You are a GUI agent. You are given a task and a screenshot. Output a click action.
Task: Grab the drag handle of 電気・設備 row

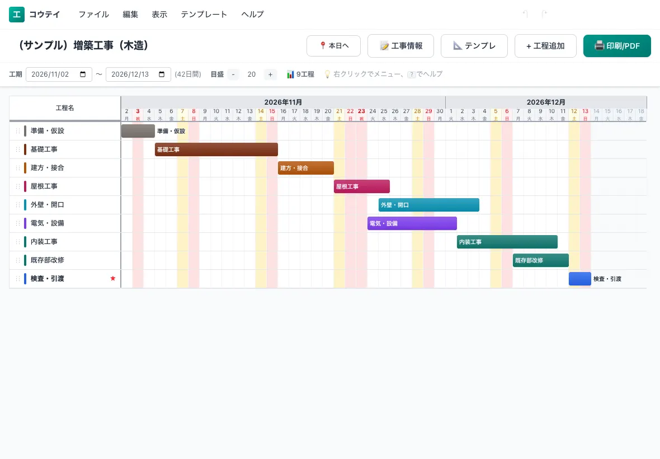coord(18,223)
